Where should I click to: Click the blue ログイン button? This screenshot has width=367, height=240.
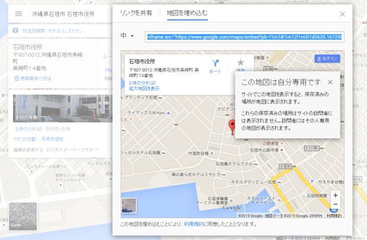tap(327, 59)
